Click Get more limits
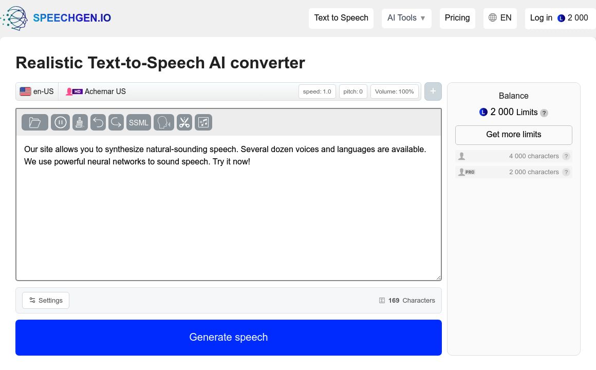Viewport: 596px width, 370px height. [513, 135]
